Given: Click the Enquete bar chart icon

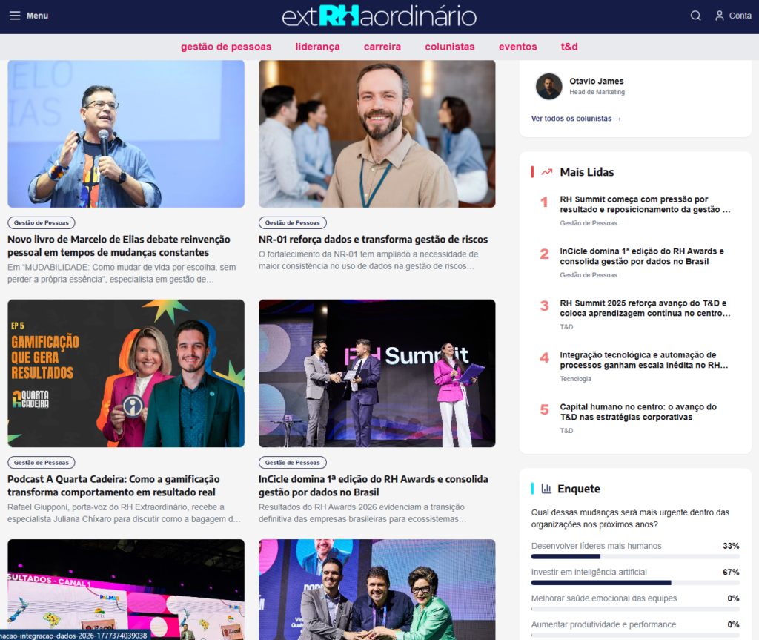Looking at the screenshot, I should point(546,489).
